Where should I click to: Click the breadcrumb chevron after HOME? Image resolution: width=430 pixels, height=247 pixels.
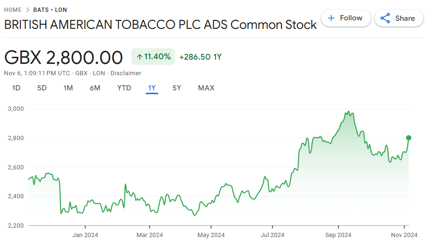coord(28,10)
